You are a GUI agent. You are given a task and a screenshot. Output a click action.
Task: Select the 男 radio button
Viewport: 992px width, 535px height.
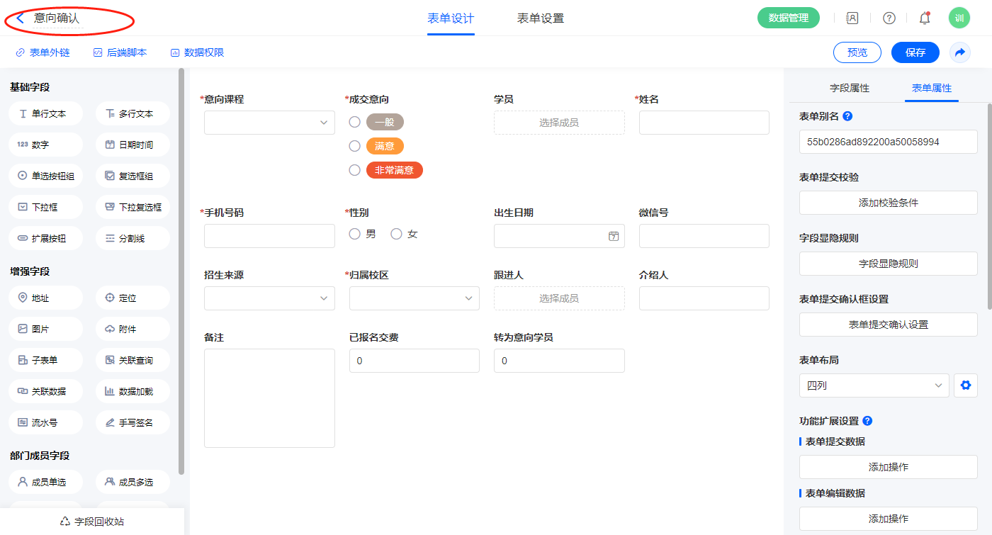pyautogui.click(x=355, y=234)
